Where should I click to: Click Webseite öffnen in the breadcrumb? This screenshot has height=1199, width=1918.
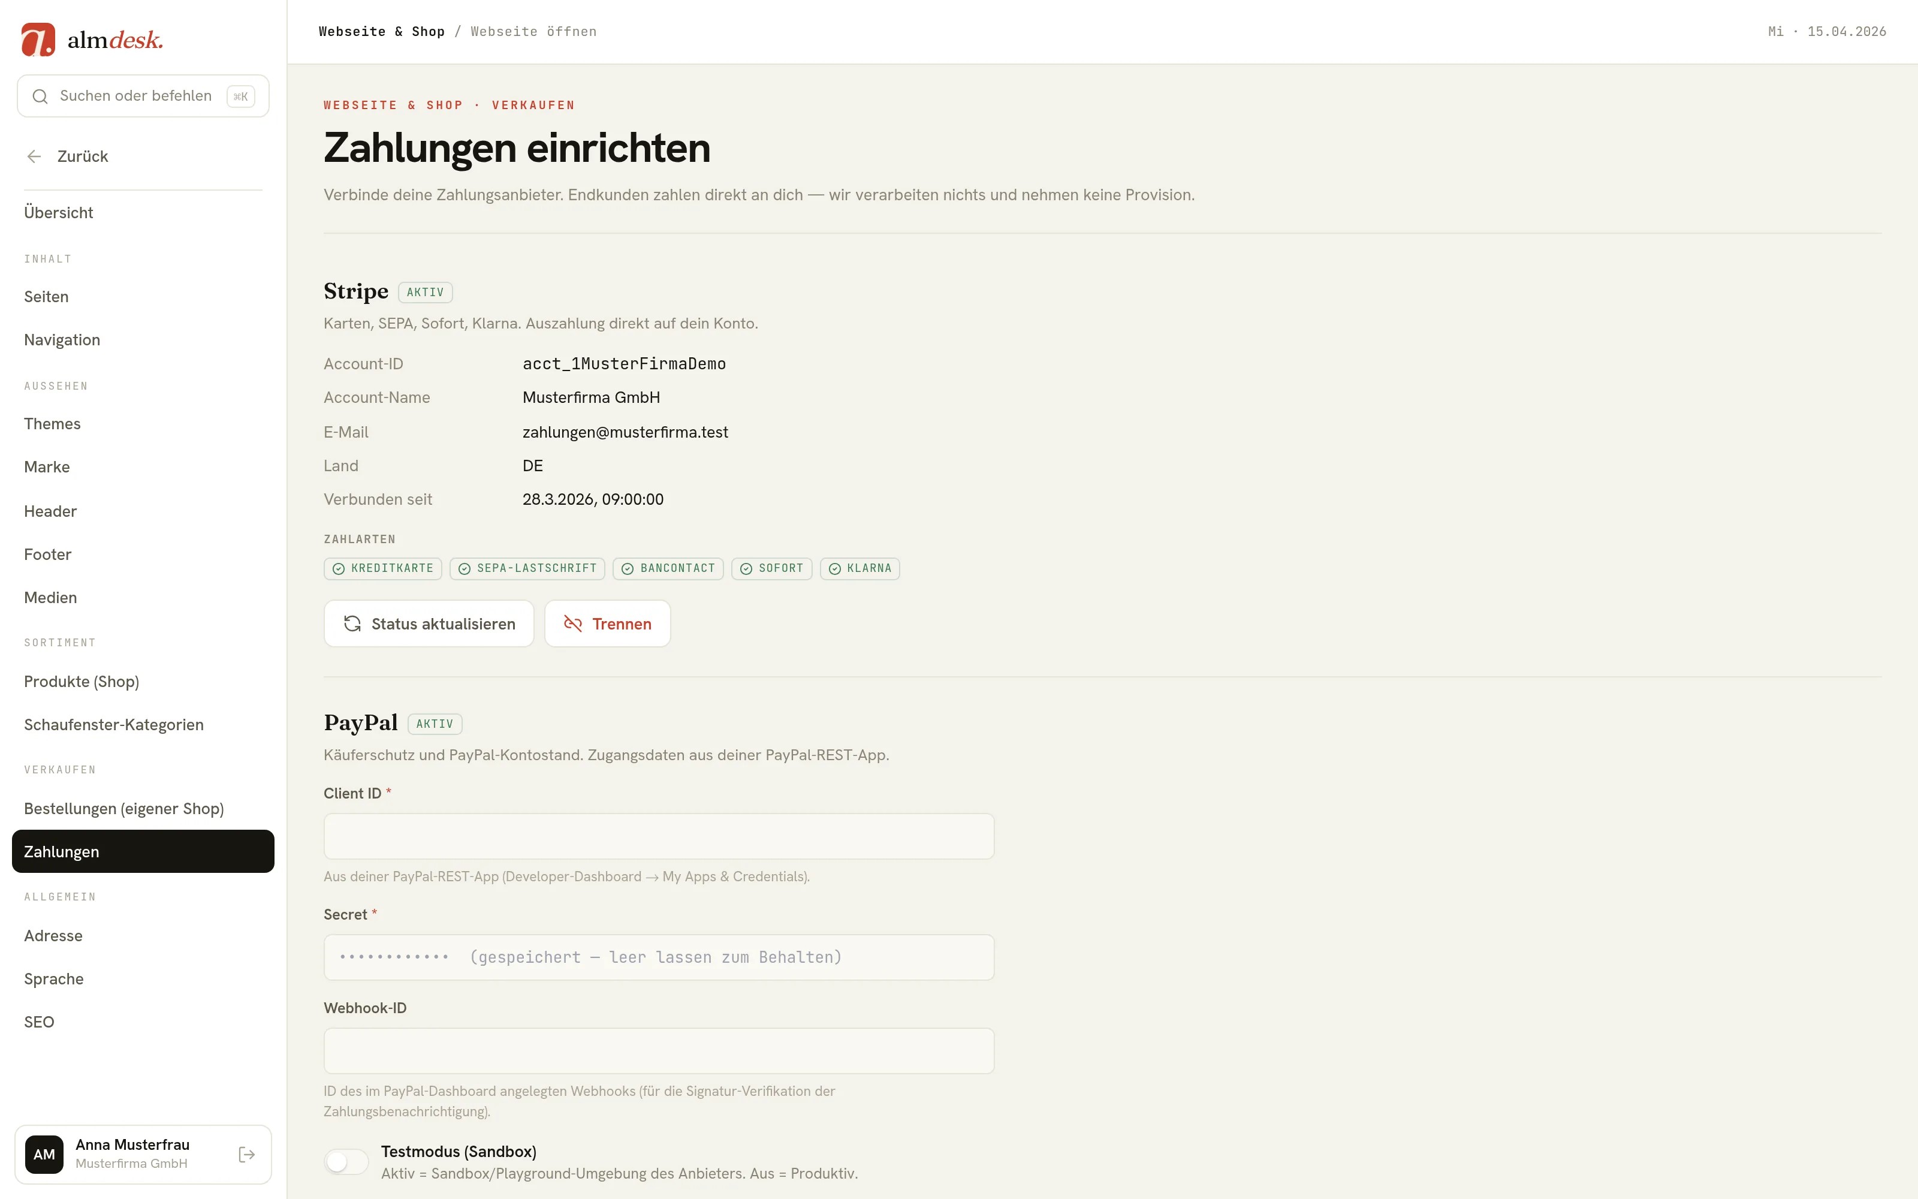tap(533, 32)
